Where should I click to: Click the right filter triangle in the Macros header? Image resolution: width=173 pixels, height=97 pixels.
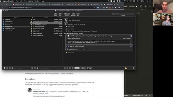(x=60, y=18)
